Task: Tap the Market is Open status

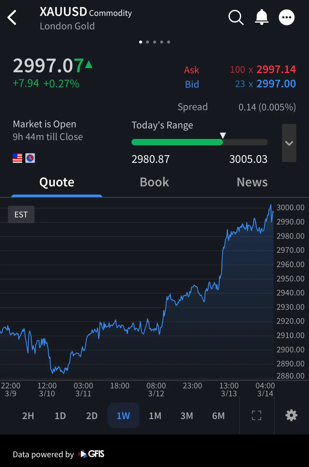Action: (x=44, y=124)
